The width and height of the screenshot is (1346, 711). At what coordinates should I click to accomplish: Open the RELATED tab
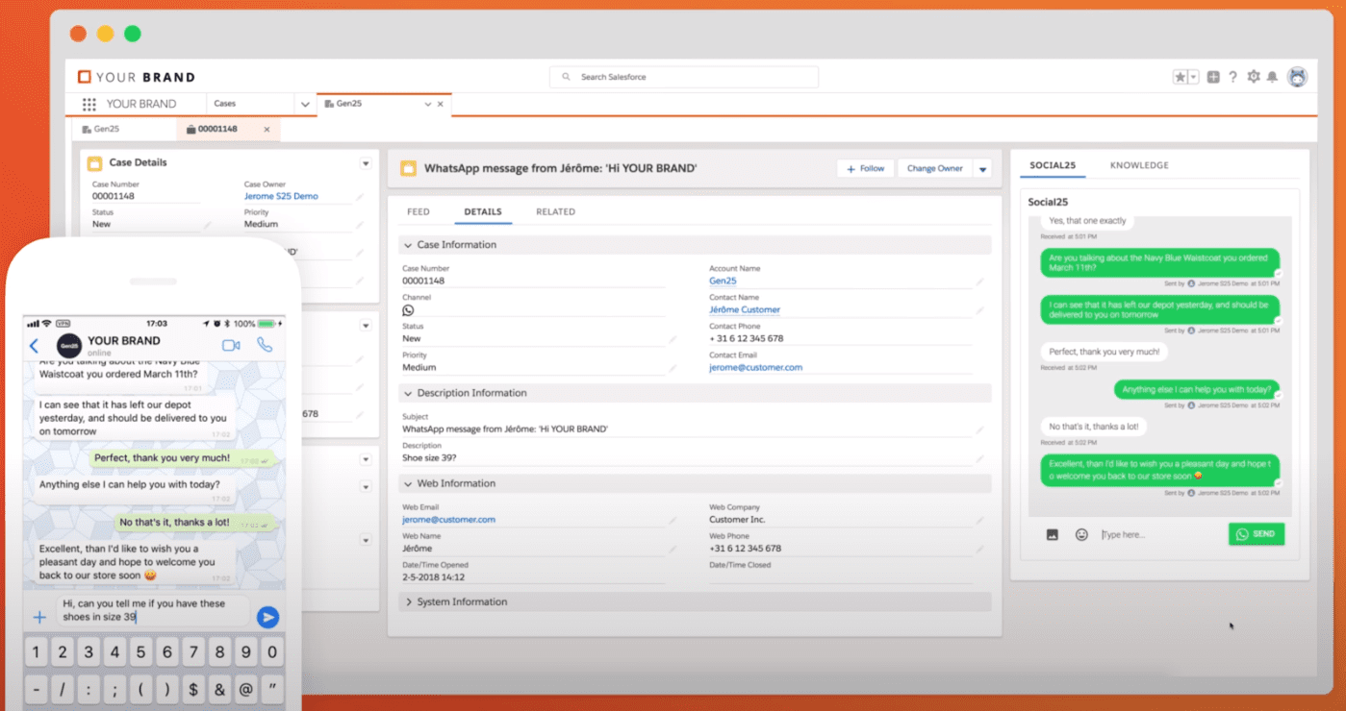pos(555,211)
